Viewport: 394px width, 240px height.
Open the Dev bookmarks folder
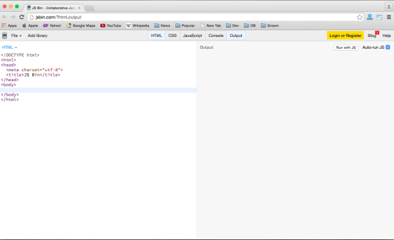(x=233, y=26)
